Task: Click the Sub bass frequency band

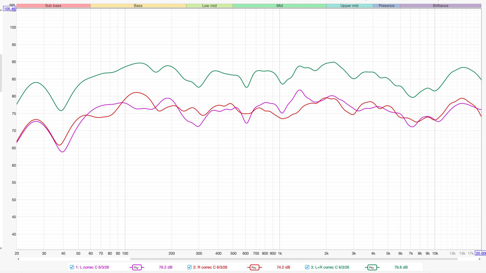Action: [54, 6]
